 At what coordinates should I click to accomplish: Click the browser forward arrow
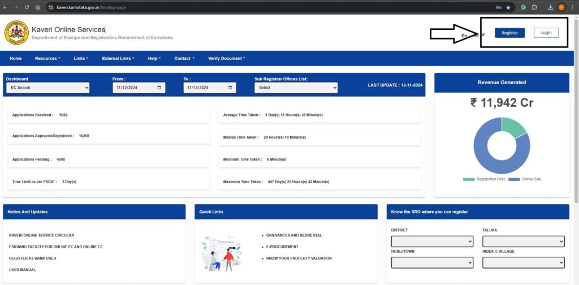(x=15, y=7)
